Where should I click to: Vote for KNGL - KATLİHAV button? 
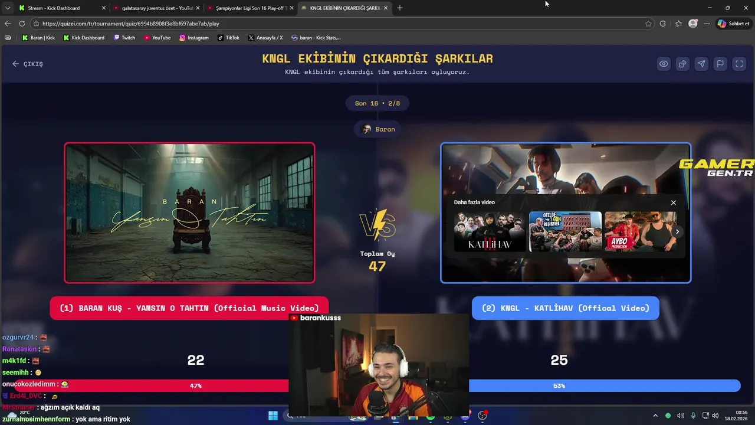566,308
